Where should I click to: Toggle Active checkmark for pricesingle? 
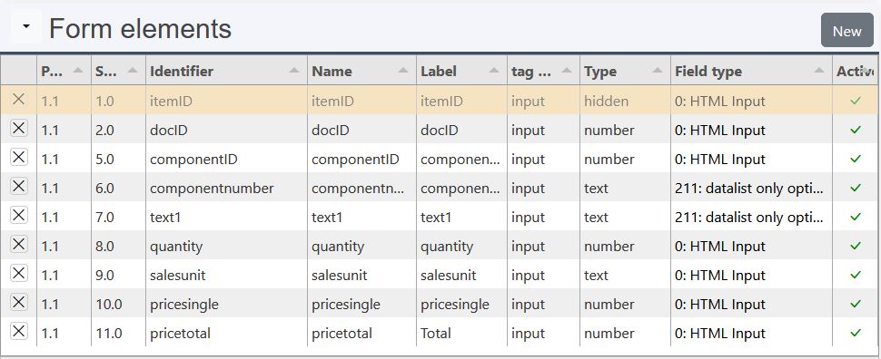[856, 305]
